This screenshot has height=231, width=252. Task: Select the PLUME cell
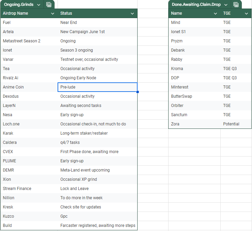[29, 161]
